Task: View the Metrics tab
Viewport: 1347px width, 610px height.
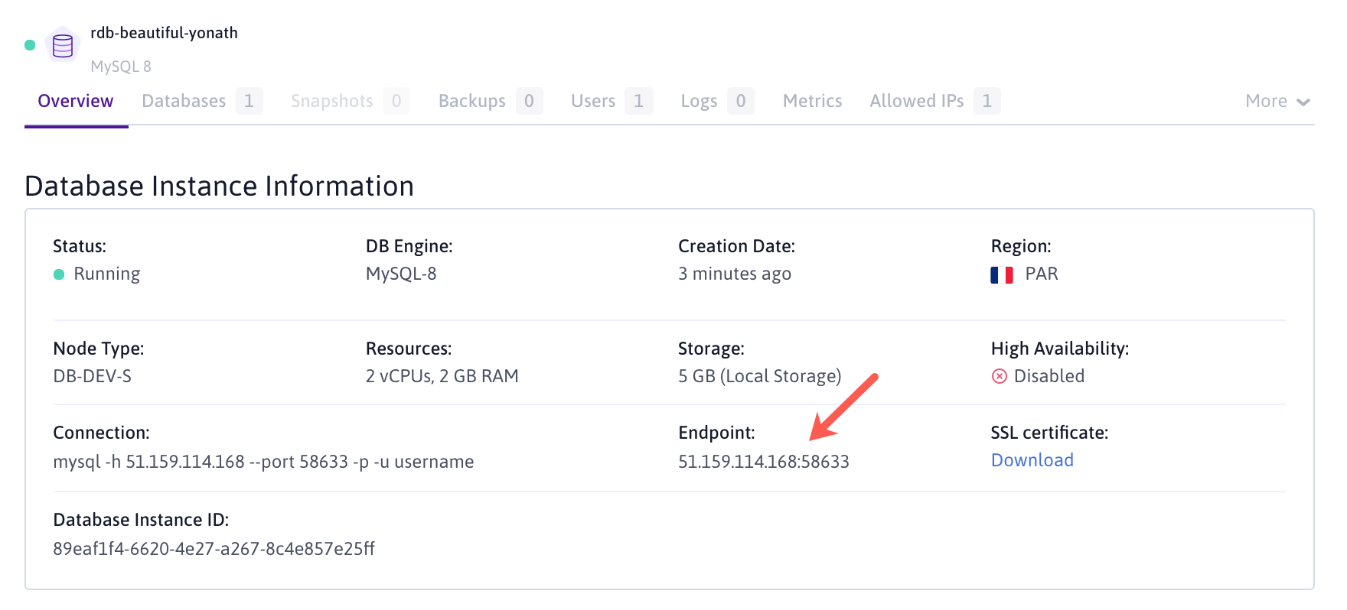Action: pos(812,102)
